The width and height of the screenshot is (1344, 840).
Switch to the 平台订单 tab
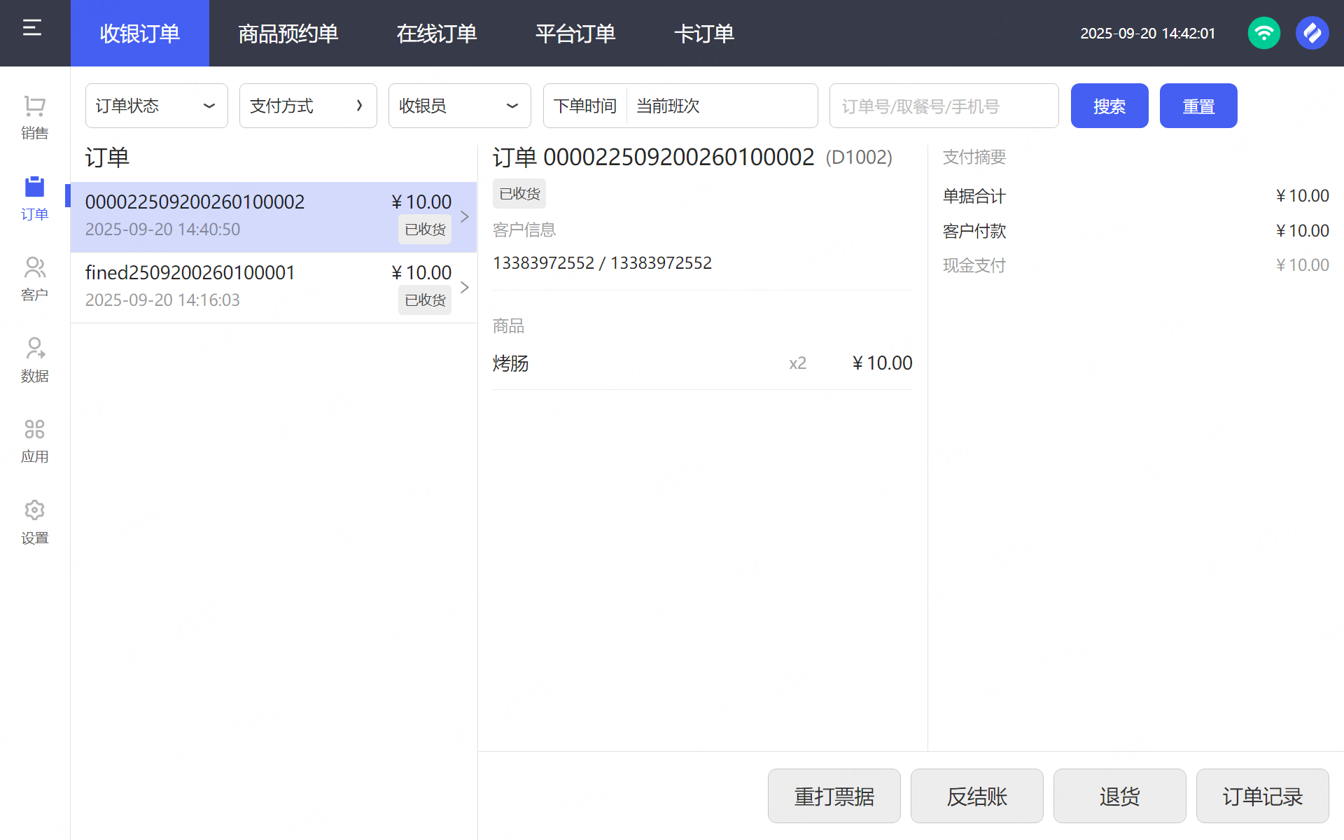[x=575, y=33]
